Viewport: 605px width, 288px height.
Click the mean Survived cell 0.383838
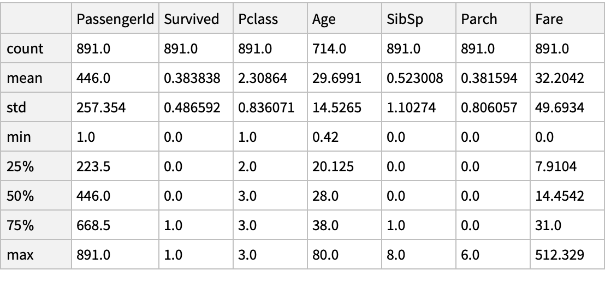[x=192, y=78]
